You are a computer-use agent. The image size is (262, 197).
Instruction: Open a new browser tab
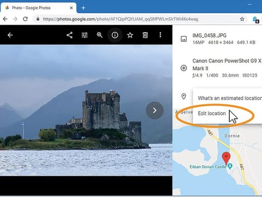tap(84, 8)
